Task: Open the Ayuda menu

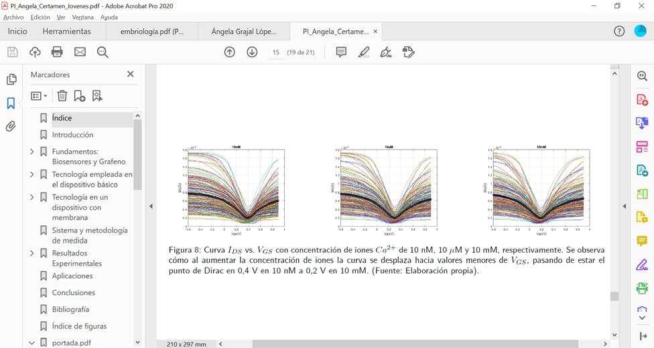Action: click(x=109, y=17)
